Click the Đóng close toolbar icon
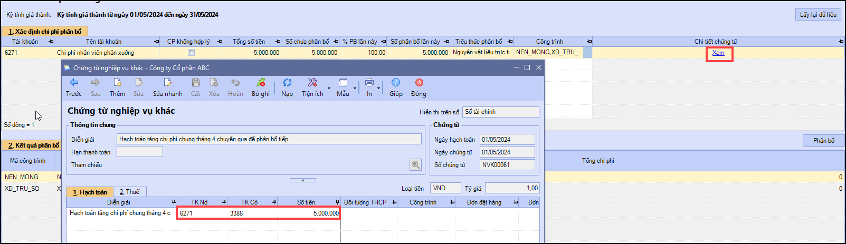 tap(419, 83)
